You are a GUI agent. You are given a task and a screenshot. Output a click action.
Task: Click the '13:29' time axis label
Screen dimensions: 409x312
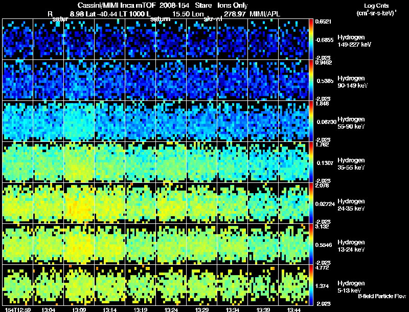coord(201,310)
